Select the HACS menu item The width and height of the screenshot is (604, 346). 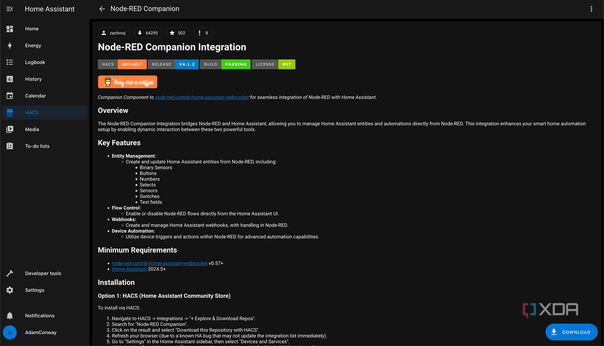click(45, 113)
